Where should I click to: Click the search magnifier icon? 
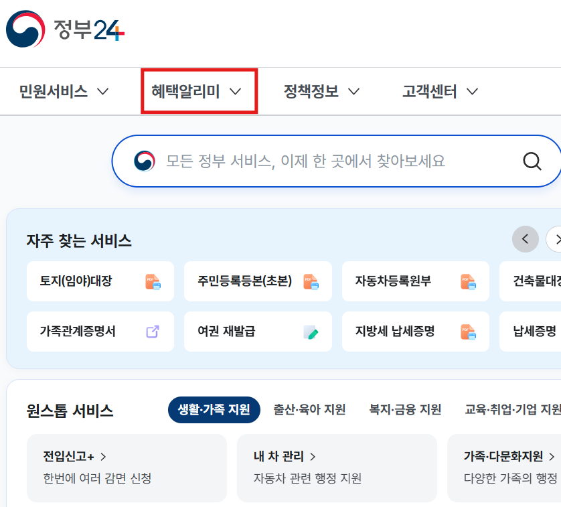pos(532,161)
